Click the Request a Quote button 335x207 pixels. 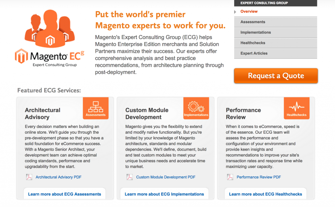[x=276, y=76]
